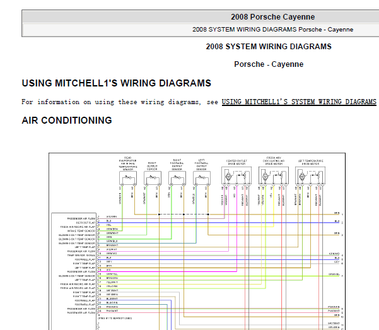379x330 pixels.
Task: Click the 'AIR CONDITIONING' section heading
Action: coord(67,121)
